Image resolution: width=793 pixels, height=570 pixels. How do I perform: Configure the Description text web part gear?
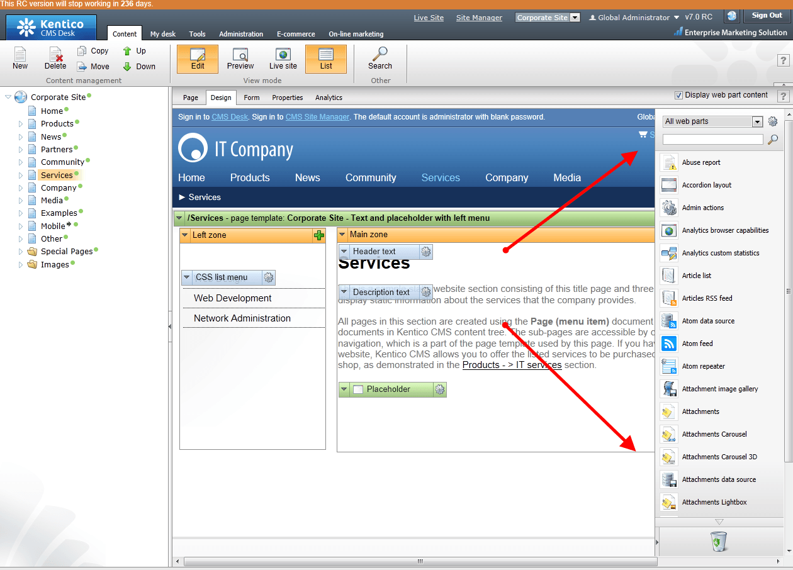pos(426,292)
